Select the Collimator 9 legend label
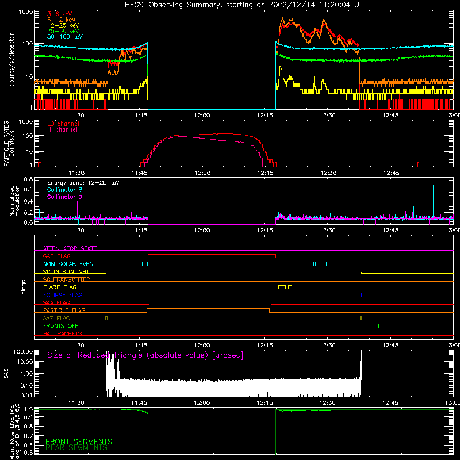 point(64,197)
